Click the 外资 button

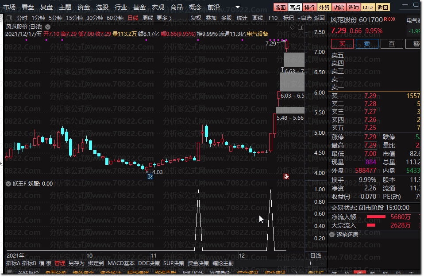(x=324, y=7)
